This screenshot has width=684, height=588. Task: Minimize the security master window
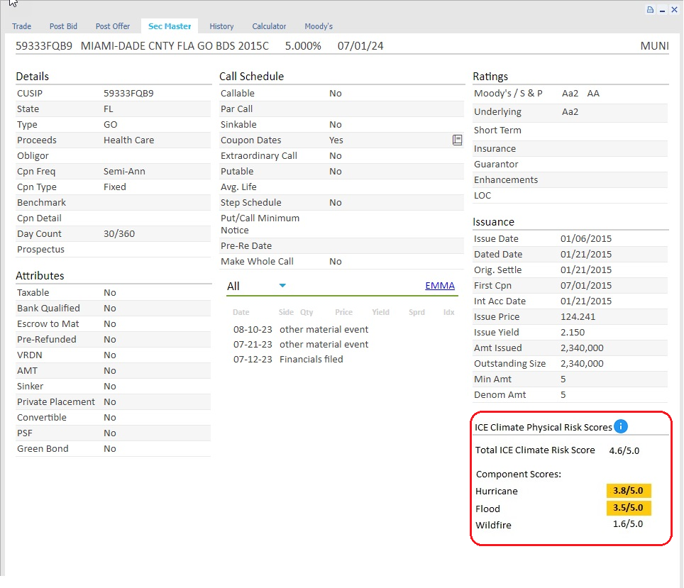[662, 11]
